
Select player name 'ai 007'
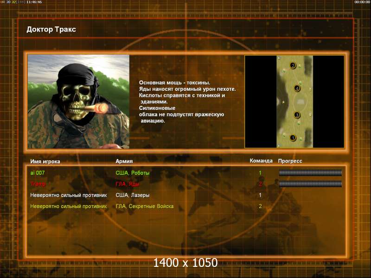[38, 173]
